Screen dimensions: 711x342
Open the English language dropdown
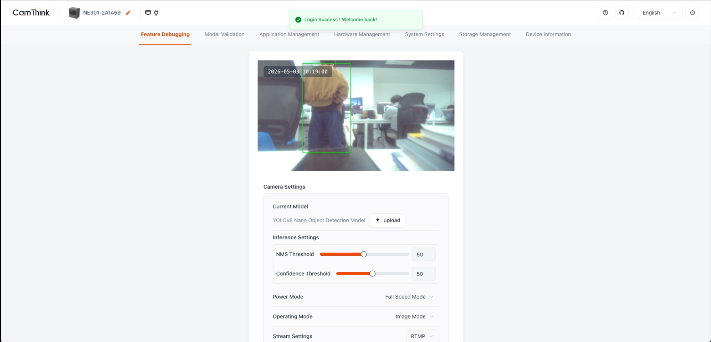(659, 13)
